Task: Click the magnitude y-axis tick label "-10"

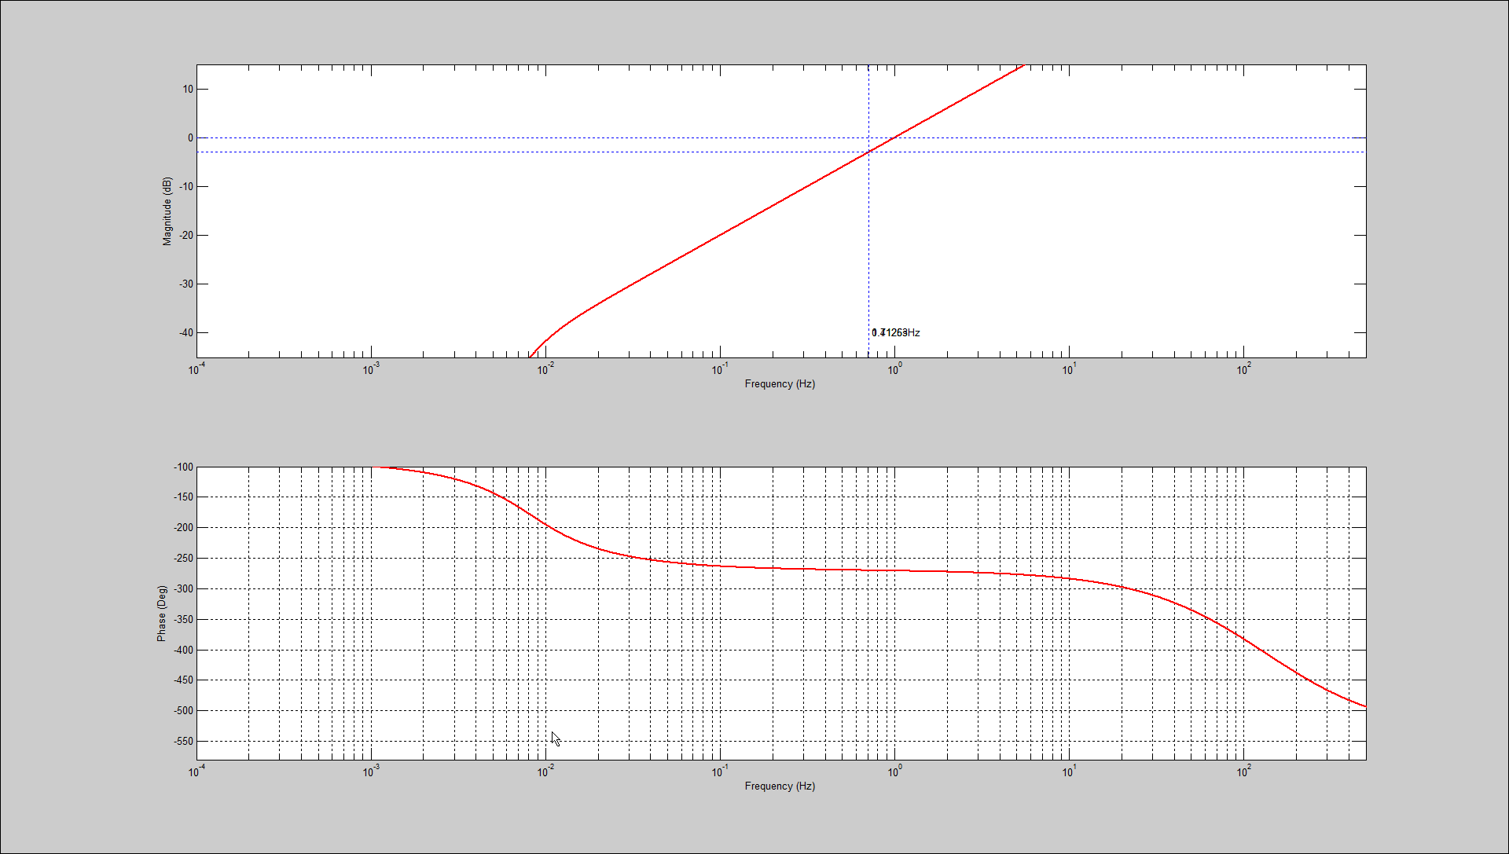Action: [x=186, y=187]
